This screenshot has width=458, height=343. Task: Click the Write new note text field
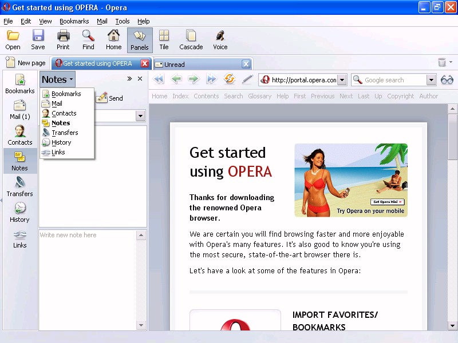(x=87, y=274)
